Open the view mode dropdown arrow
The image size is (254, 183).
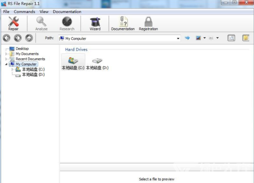point(204,38)
